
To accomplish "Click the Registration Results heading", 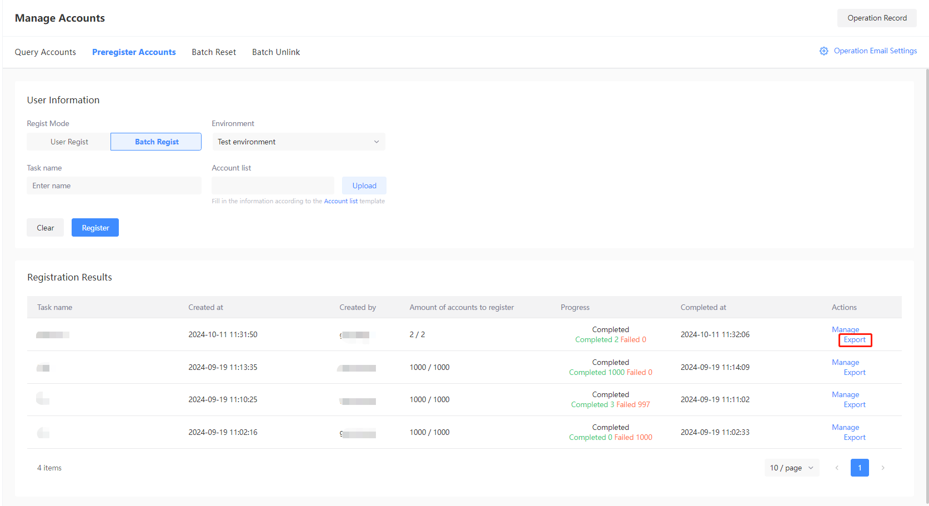I will pyautogui.click(x=69, y=277).
